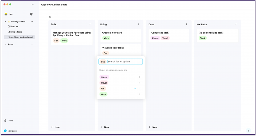
Task: Select the Work option in dropdown
Action: [103, 94]
